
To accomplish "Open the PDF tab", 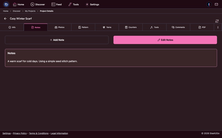I will point(202,27).
